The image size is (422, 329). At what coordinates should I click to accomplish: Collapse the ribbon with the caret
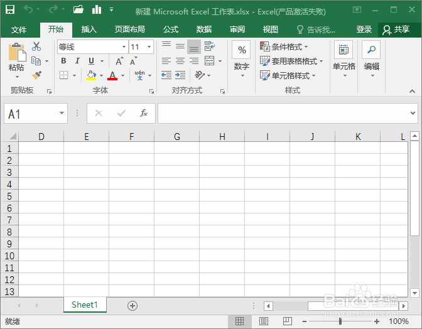[412, 92]
